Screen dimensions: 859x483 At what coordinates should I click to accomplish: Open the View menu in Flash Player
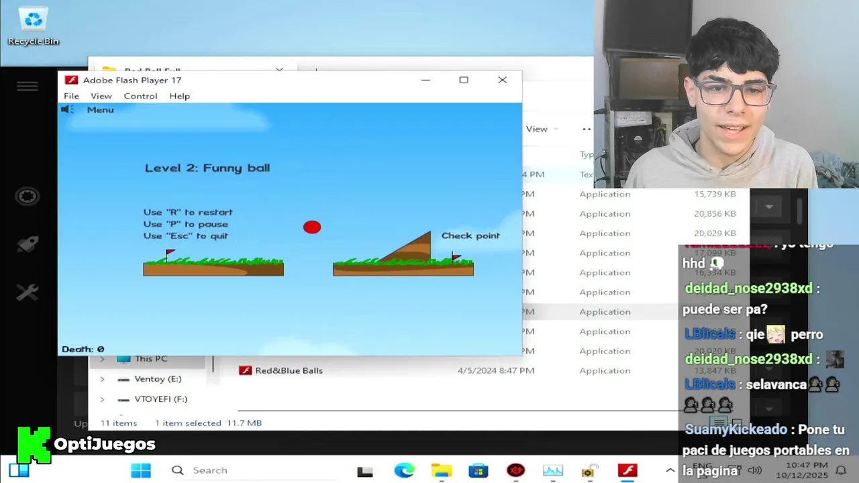[101, 96]
